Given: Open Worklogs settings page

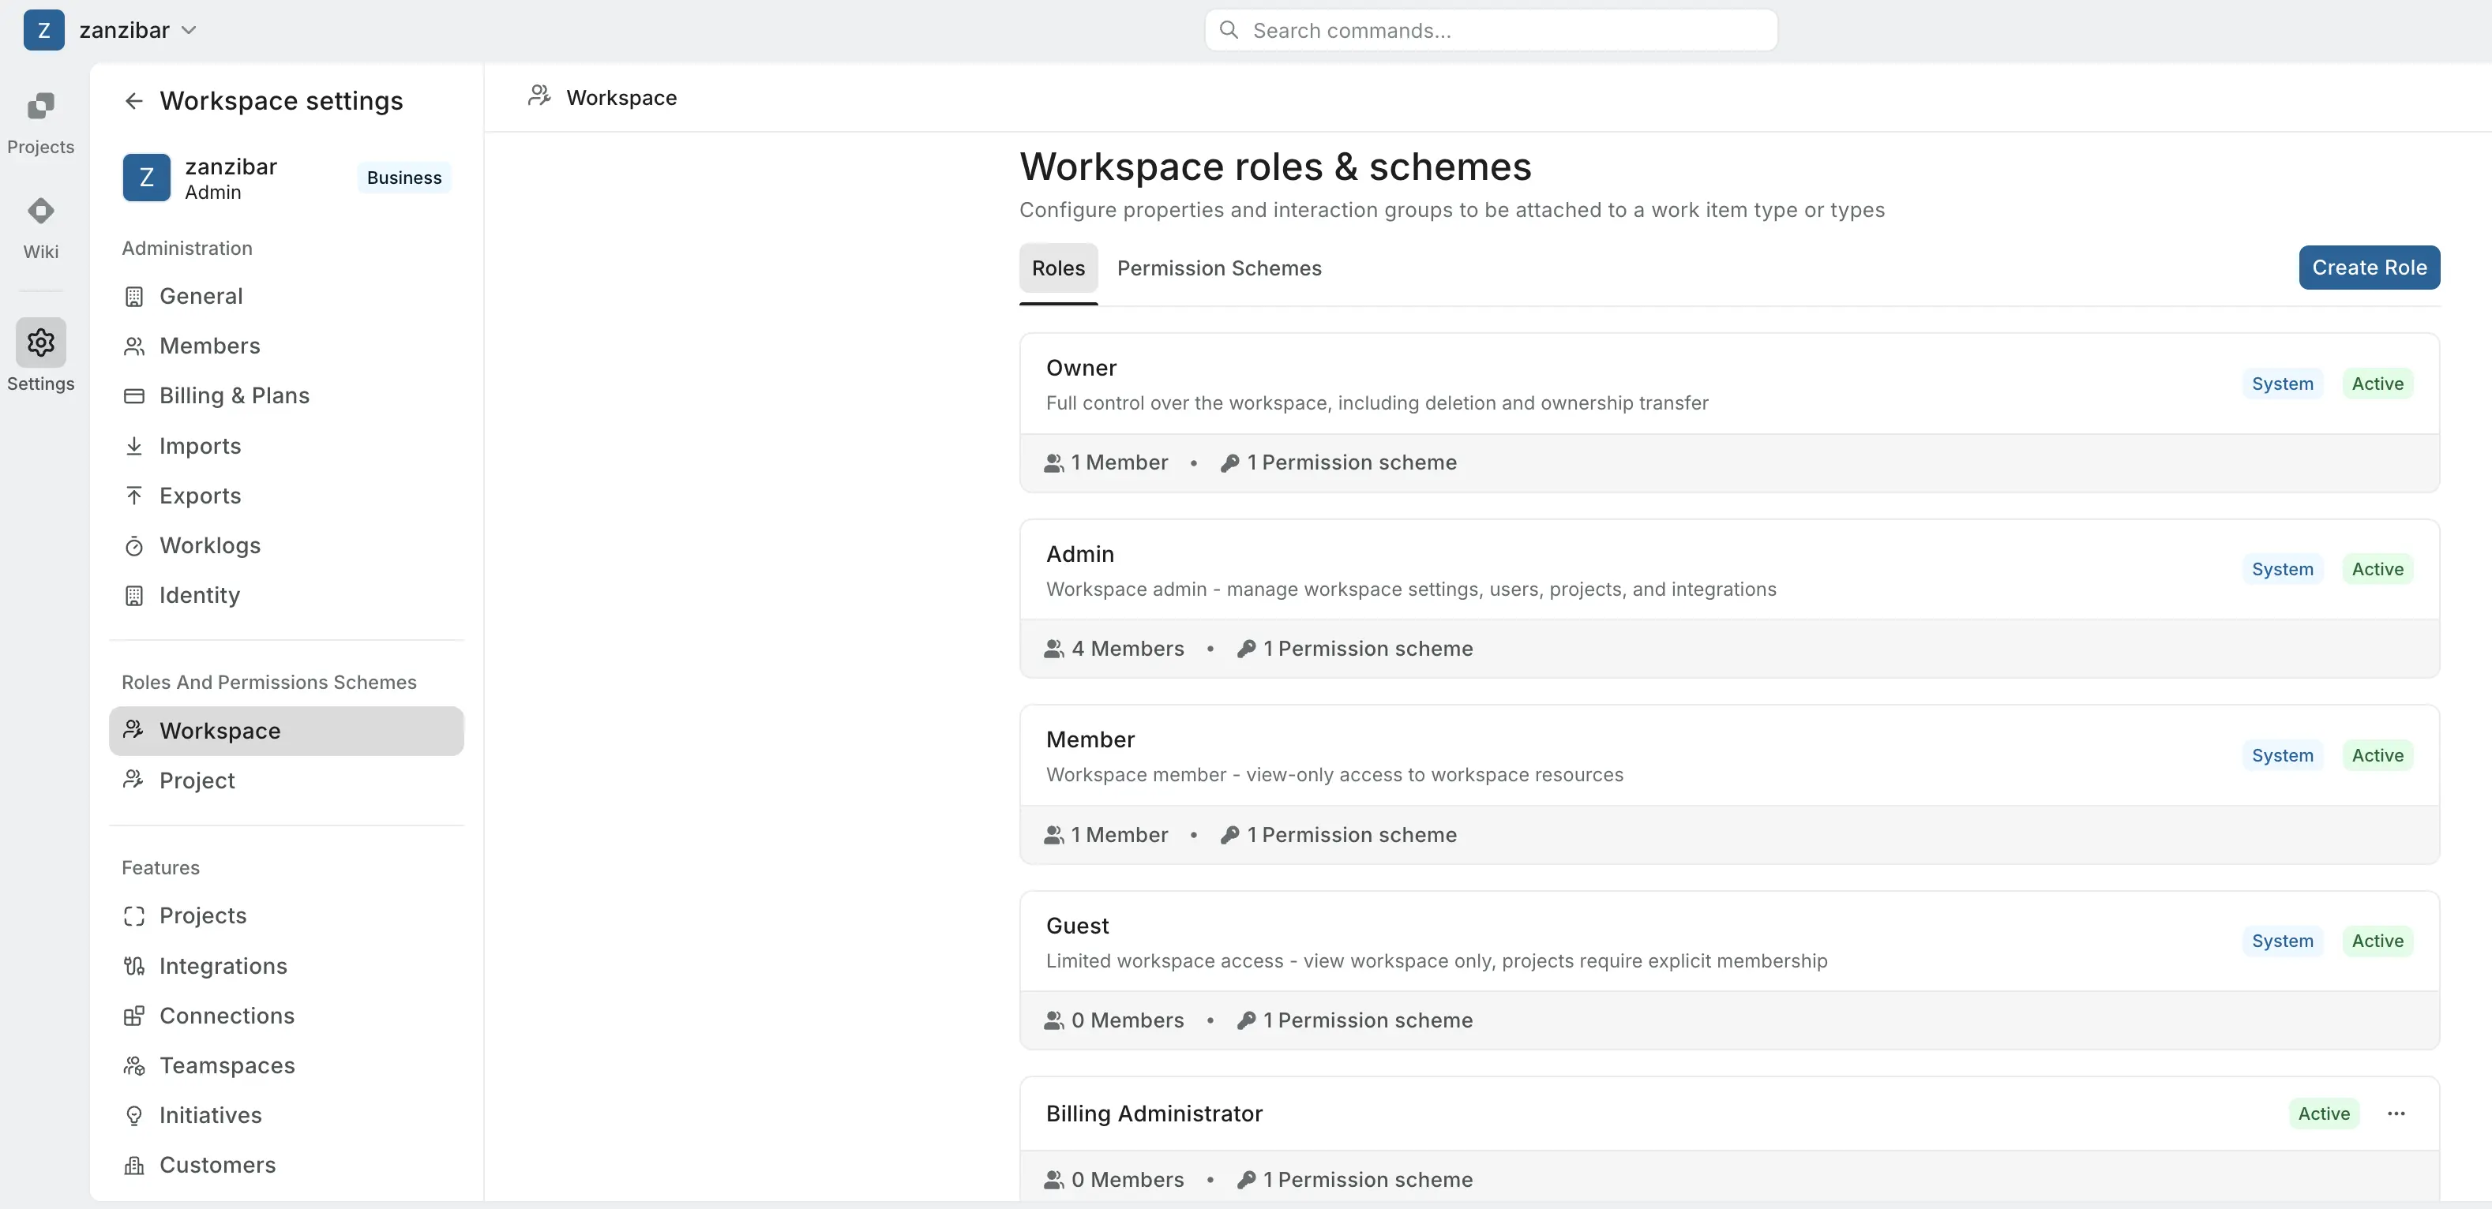Looking at the screenshot, I should (209, 545).
